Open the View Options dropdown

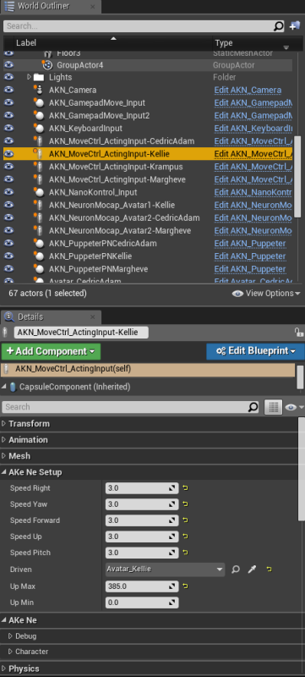point(266,294)
